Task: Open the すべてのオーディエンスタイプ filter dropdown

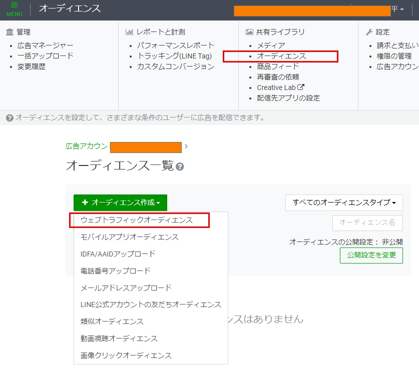Action: (344, 202)
